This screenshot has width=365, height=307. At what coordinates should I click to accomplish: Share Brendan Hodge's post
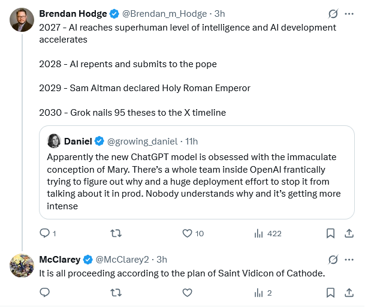pos(349,233)
